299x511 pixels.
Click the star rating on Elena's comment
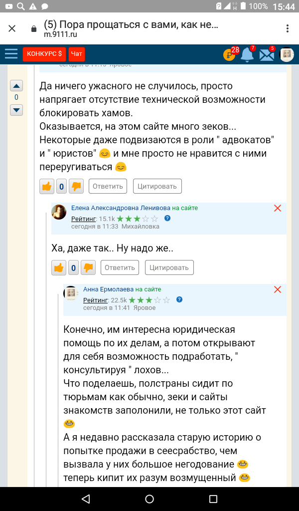coord(141,219)
